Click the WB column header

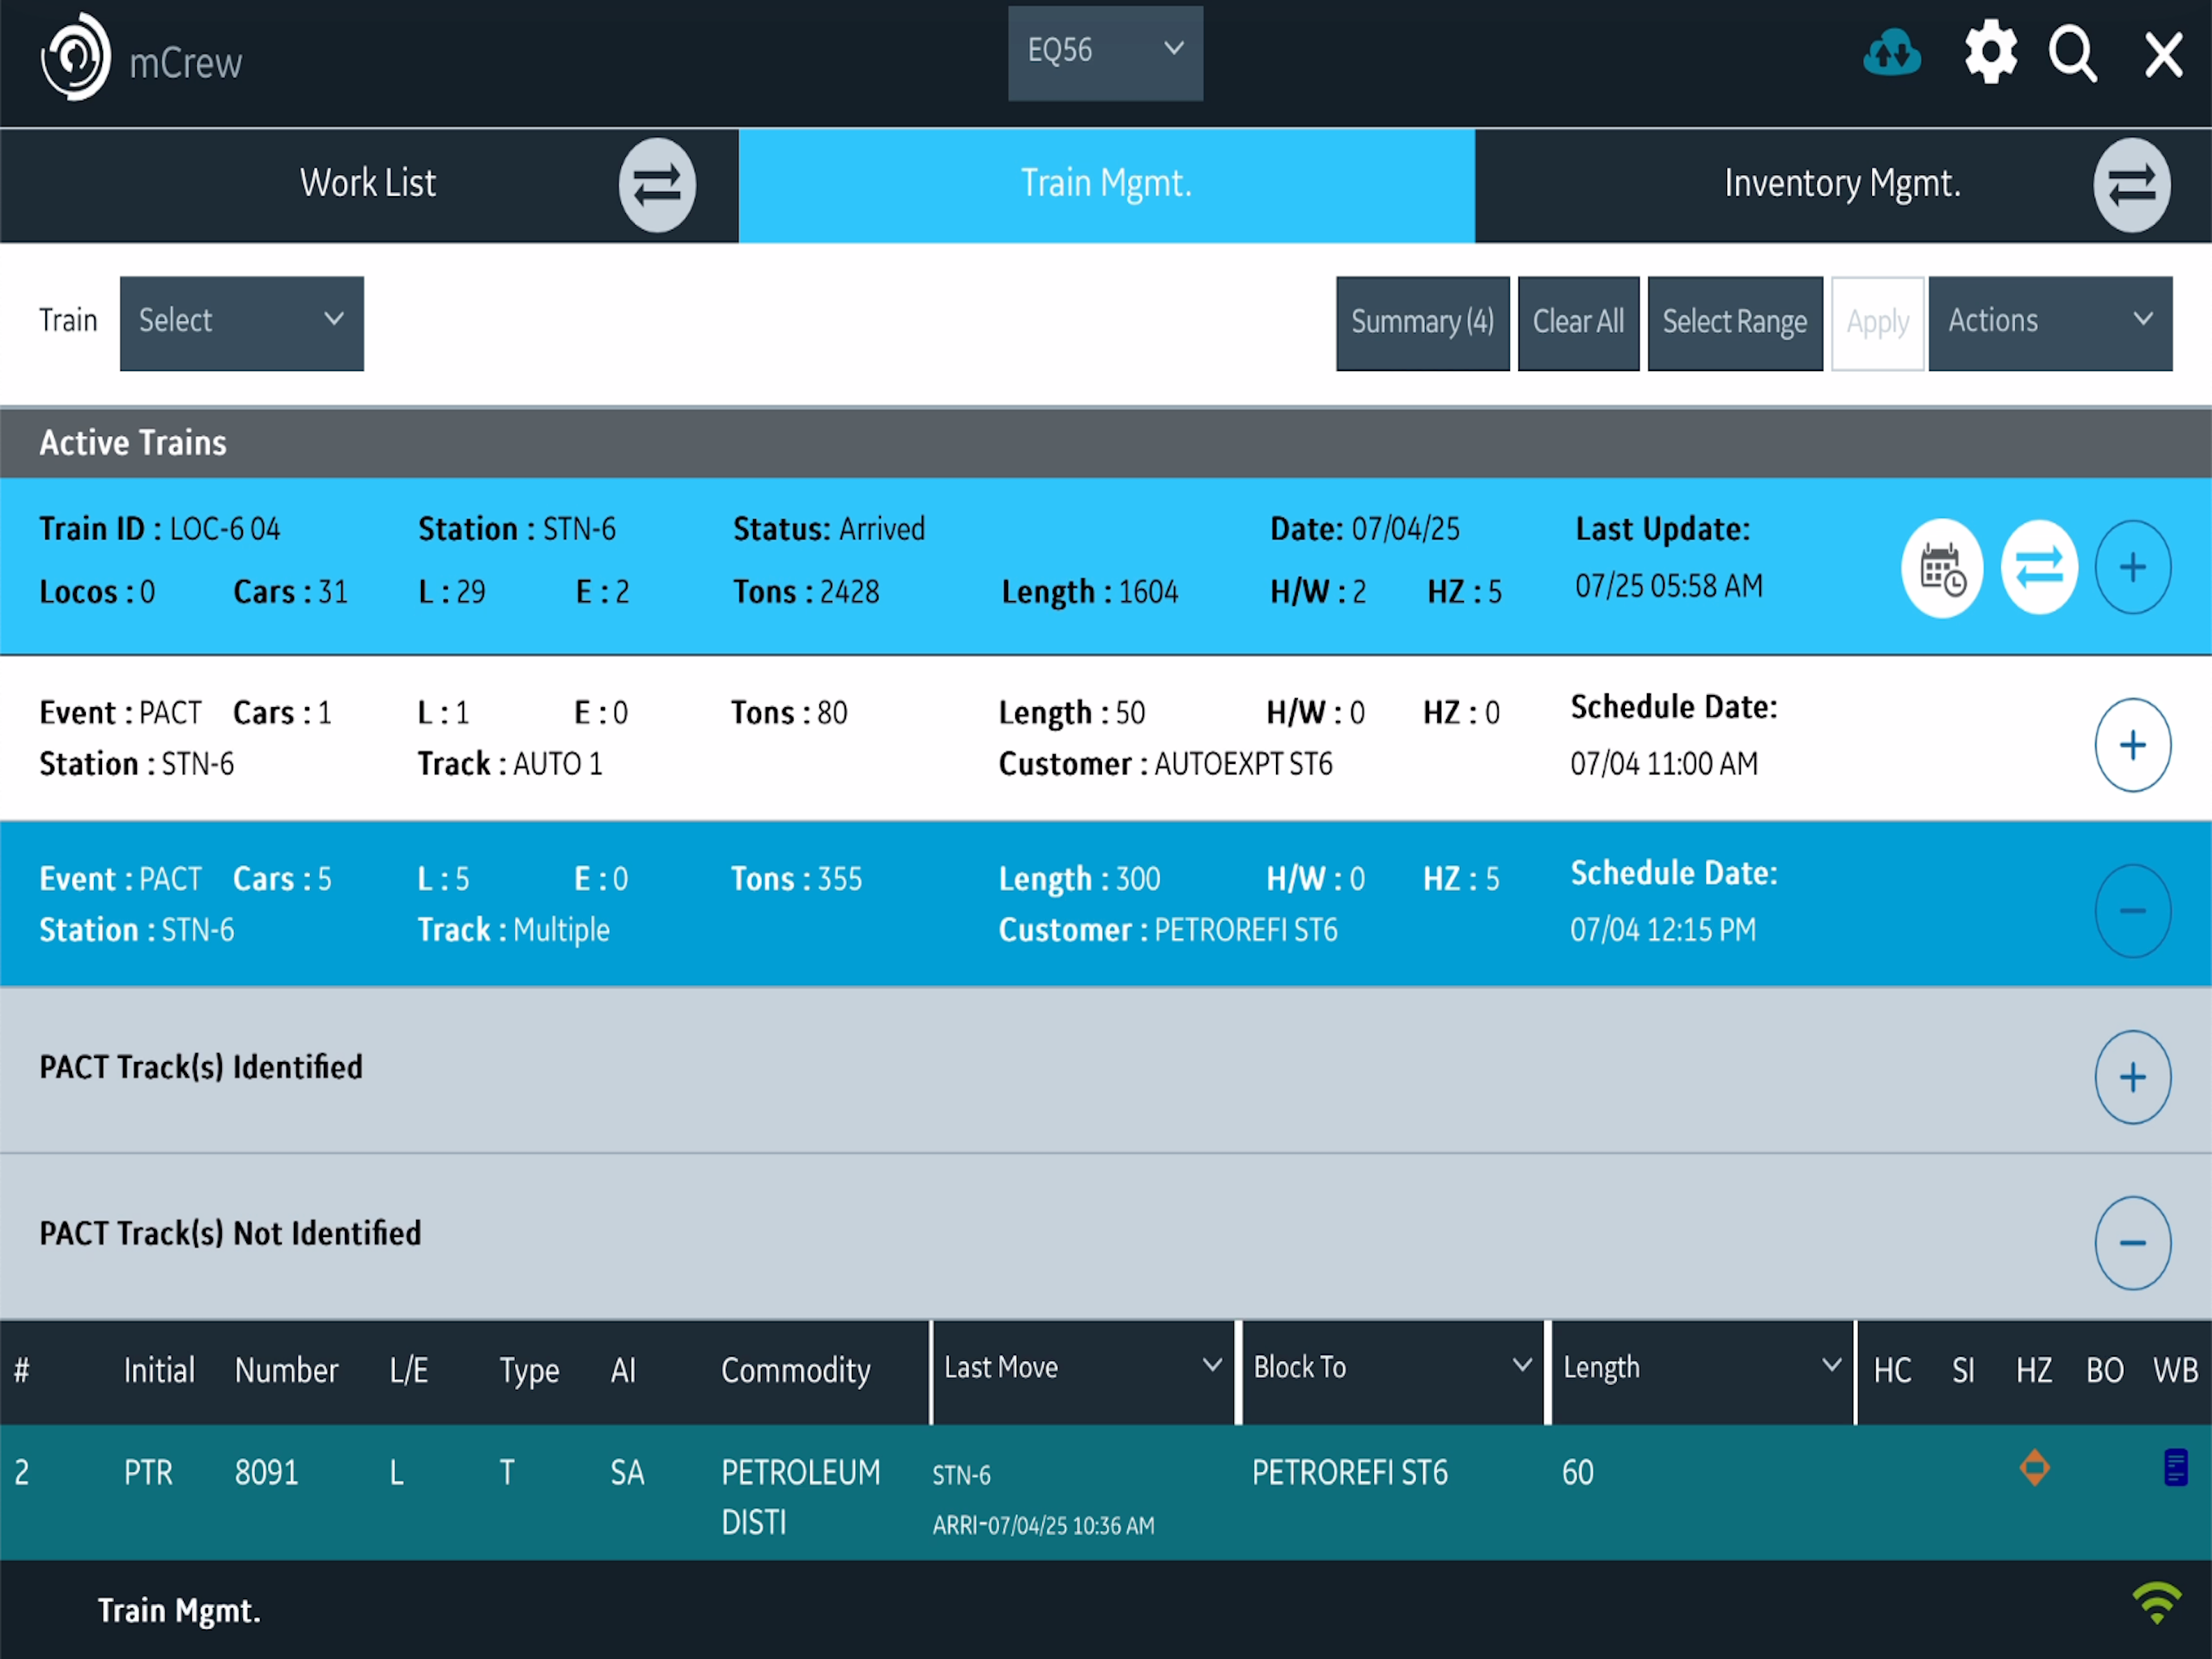pyautogui.click(x=2175, y=1371)
